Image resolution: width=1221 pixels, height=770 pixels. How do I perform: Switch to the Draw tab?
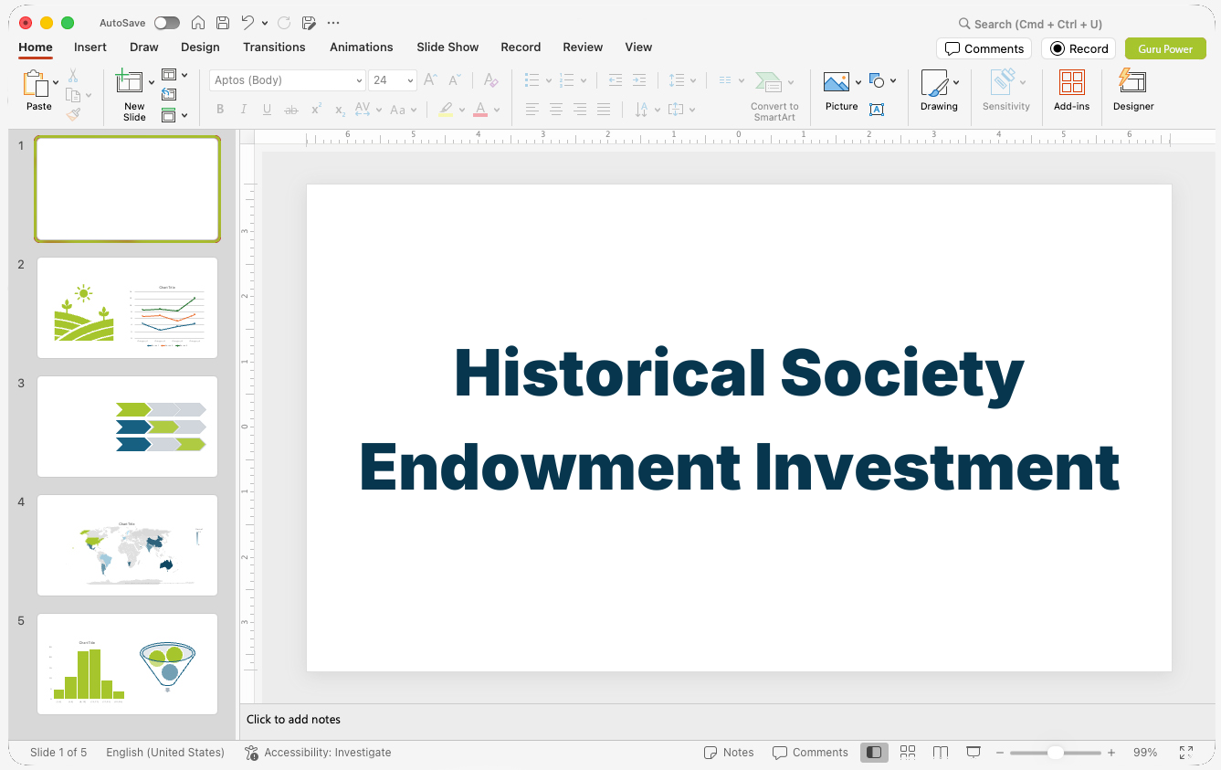pyautogui.click(x=144, y=47)
